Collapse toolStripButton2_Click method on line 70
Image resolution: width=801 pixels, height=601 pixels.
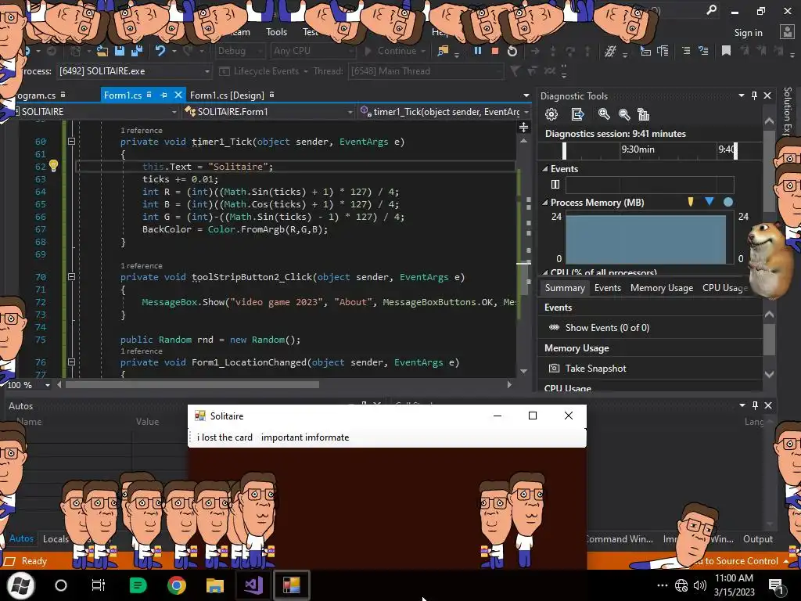[x=71, y=277]
